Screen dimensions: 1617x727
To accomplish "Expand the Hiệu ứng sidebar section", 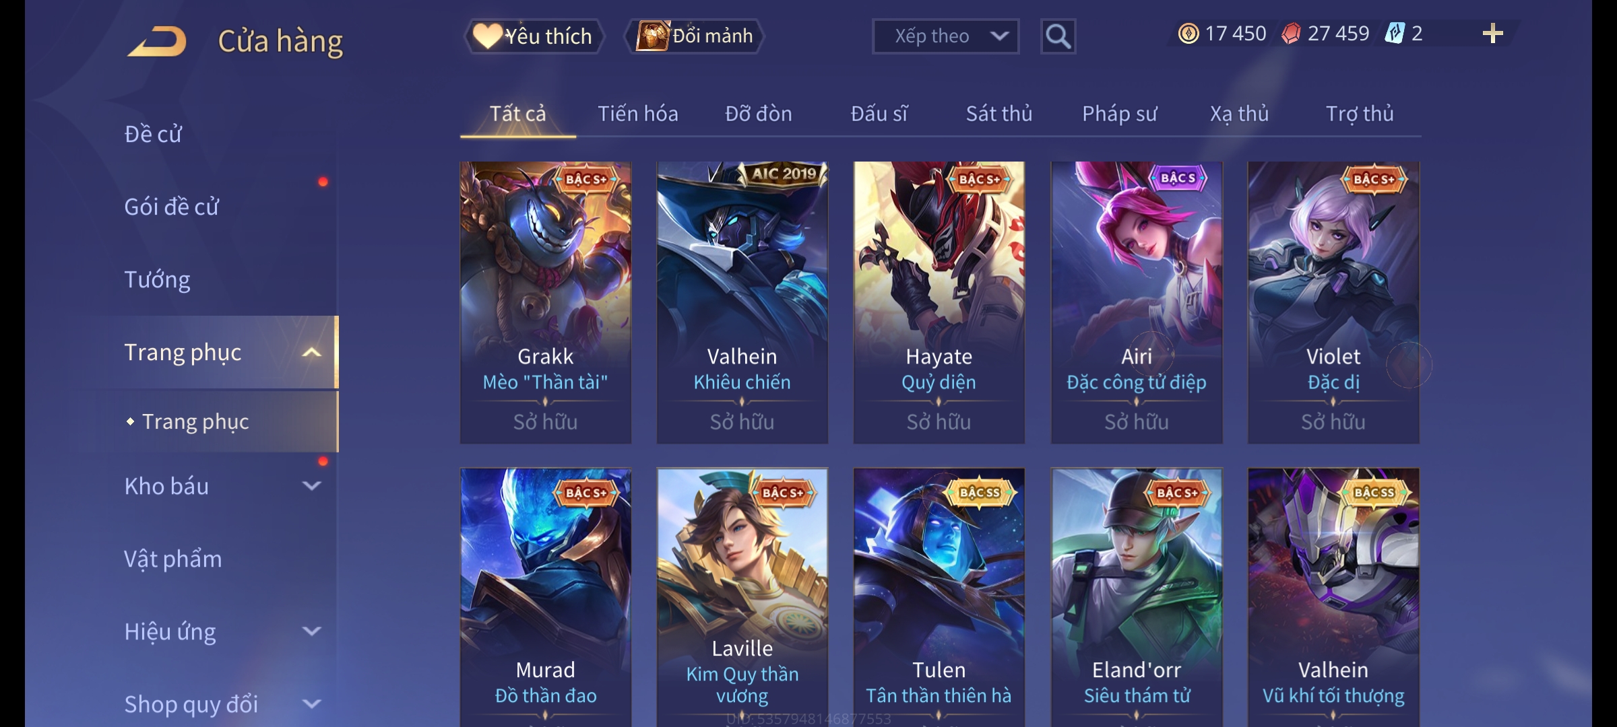I will 311,631.
